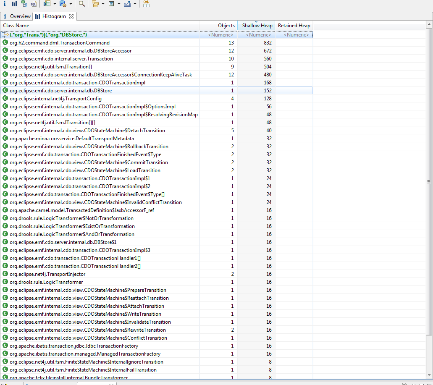The image size is (433, 385).
Task: Select the org.eclipse.emf.cdo.server.internal.db.DBStore row
Action: 157,91
